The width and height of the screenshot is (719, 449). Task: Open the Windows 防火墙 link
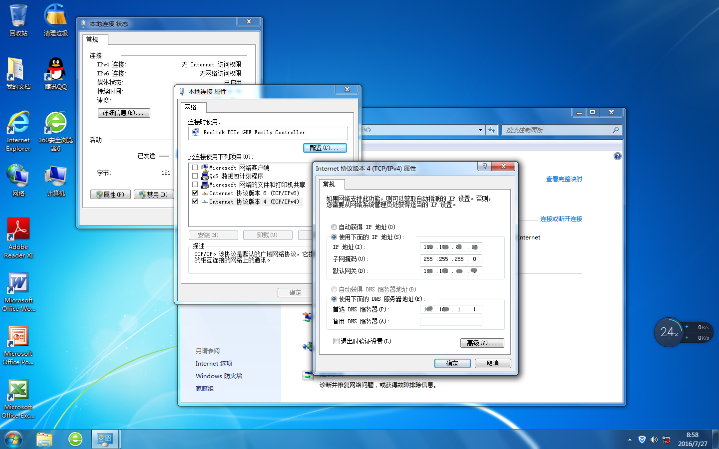219,376
